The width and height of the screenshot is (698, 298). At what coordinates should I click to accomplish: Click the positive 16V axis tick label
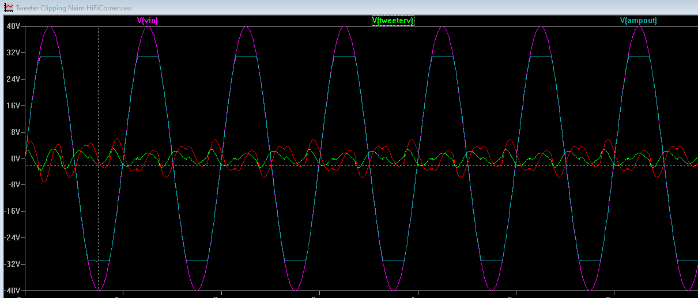coord(13,105)
